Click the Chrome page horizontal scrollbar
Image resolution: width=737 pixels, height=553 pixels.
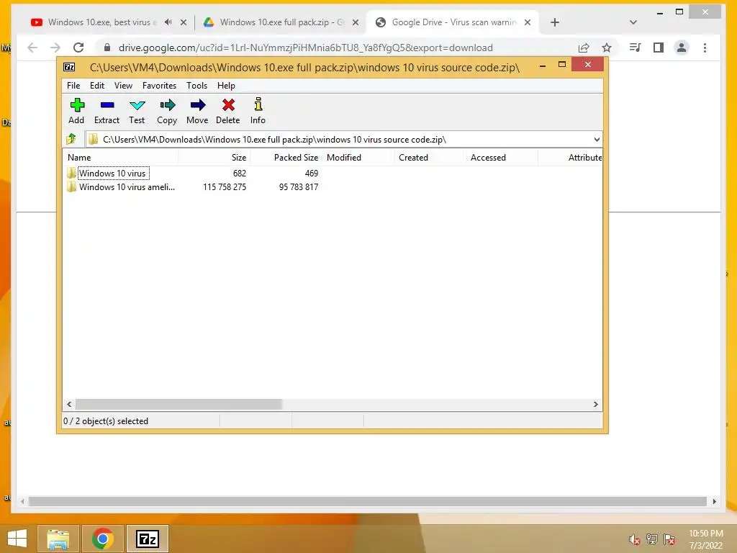point(368,501)
